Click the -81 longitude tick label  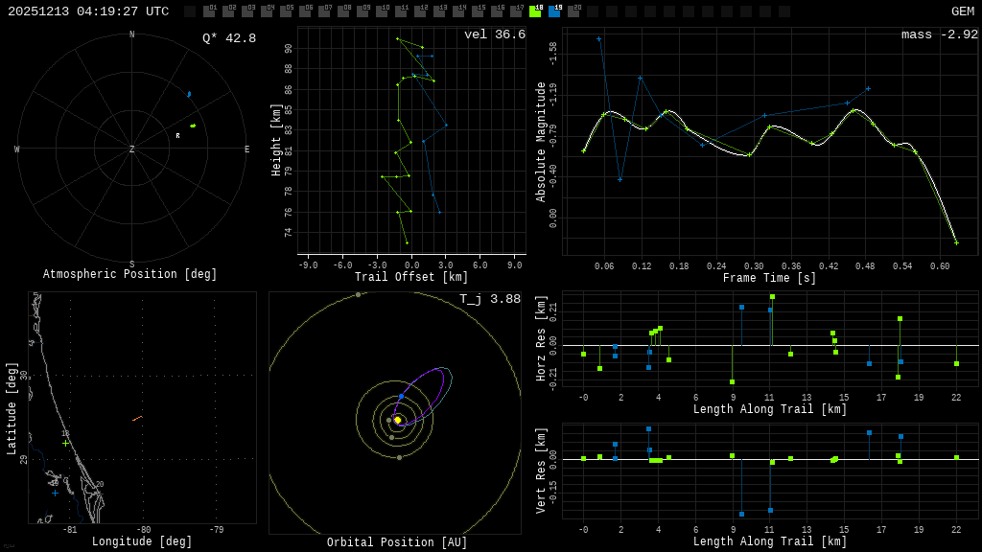click(69, 529)
